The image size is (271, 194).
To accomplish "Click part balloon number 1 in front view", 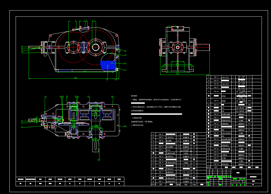I will point(69,21).
